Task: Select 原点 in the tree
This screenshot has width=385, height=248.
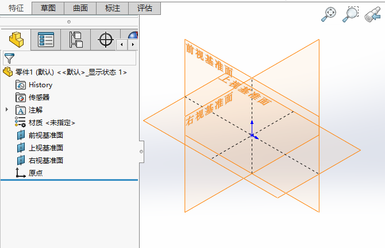Action: coord(36,173)
